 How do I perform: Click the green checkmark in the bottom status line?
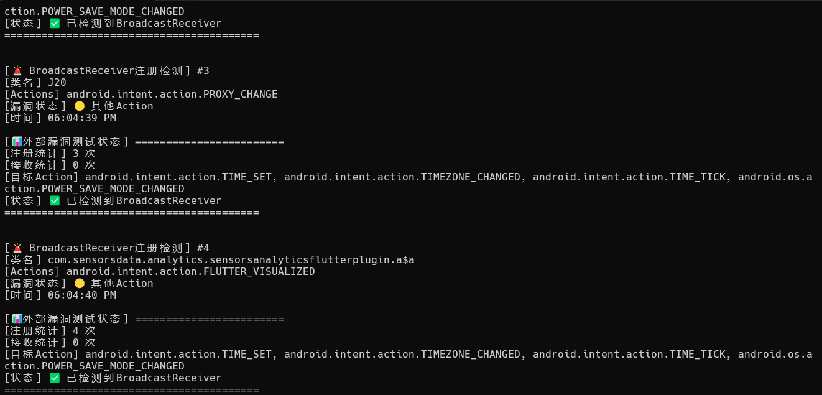[x=55, y=378]
